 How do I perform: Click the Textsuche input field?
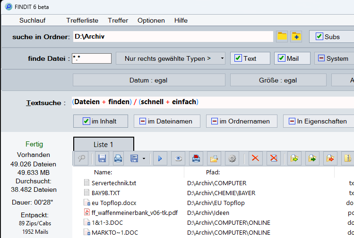click(213, 102)
